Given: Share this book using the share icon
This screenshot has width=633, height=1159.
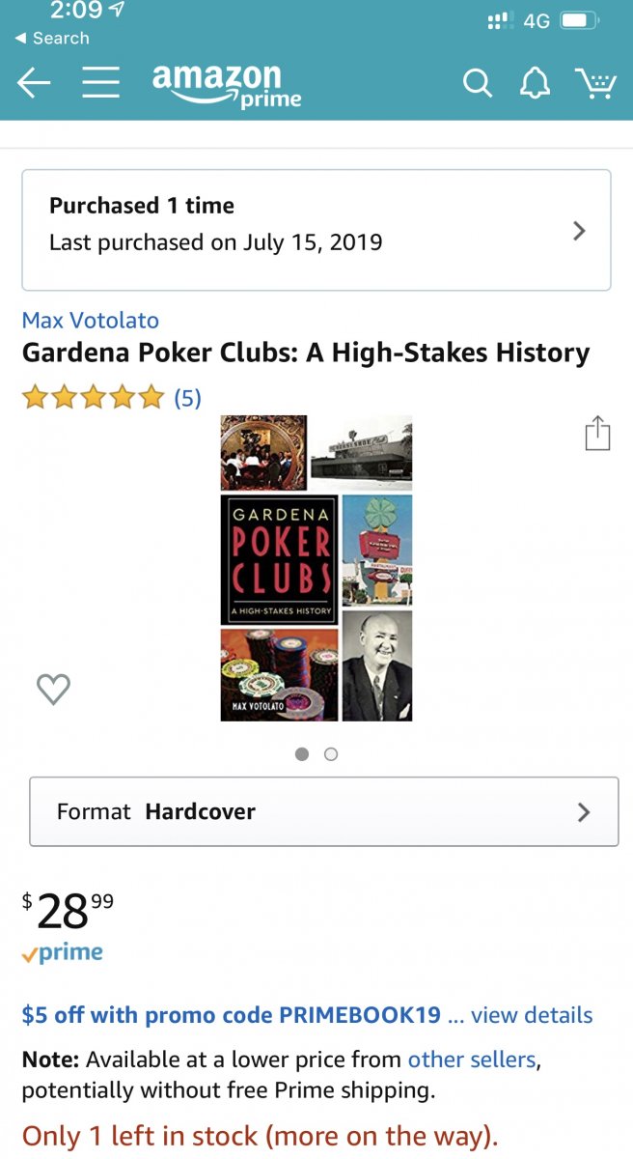Looking at the screenshot, I should pyautogui.click(x=598, y=433).
